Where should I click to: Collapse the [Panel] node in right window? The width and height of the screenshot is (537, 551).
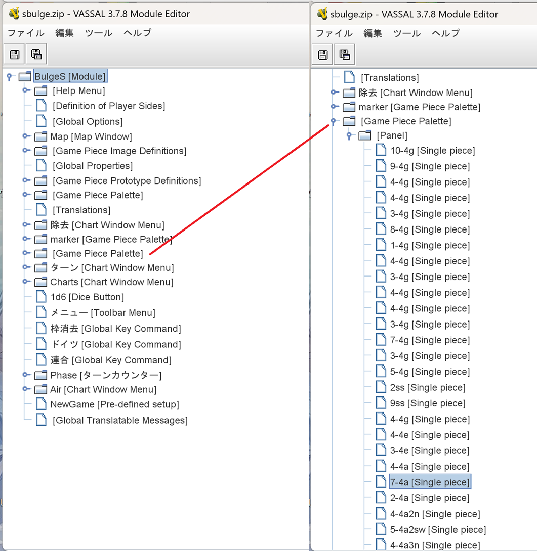click(349, 135)
